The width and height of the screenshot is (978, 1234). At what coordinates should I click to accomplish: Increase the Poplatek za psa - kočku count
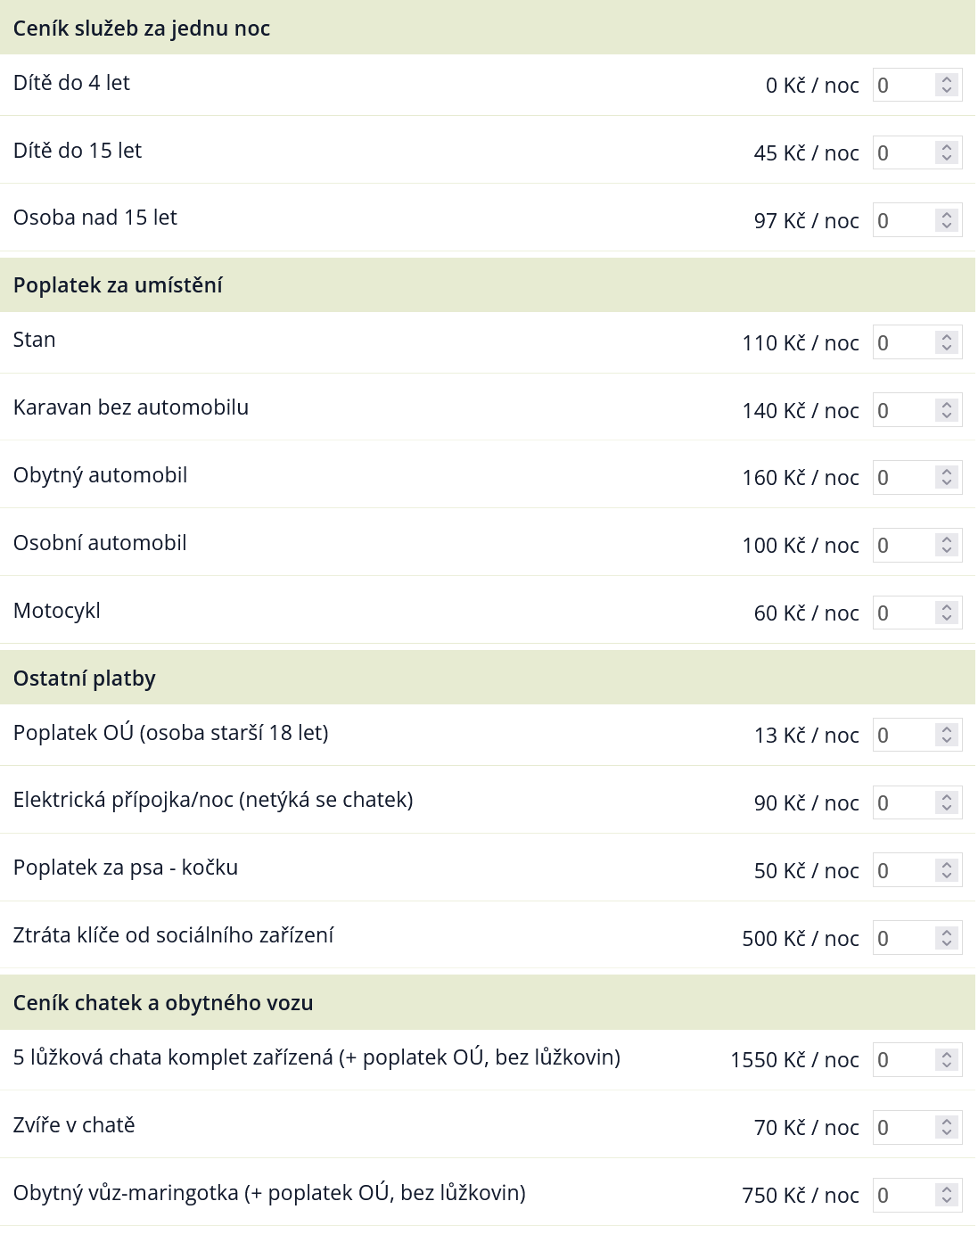coord(947,866)
